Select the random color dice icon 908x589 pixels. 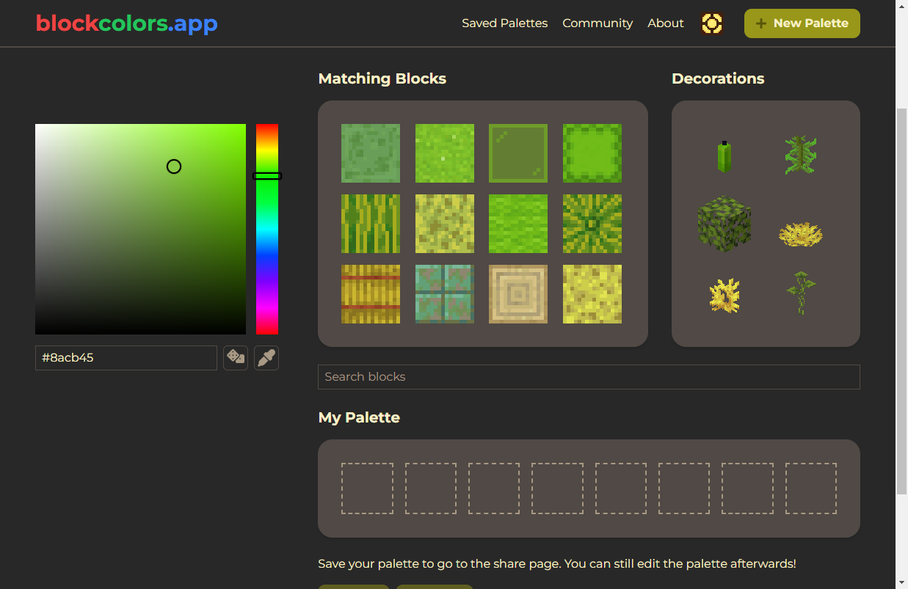pos(236,358)
